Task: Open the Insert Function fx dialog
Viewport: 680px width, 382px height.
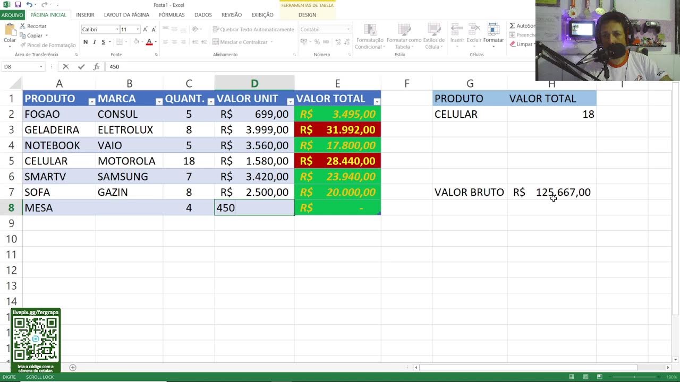Action: (96, 67)
